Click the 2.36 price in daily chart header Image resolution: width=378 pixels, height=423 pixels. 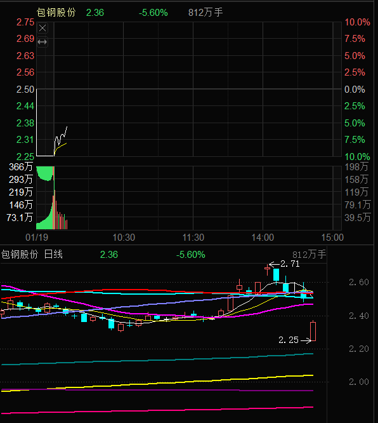(109, 255)
